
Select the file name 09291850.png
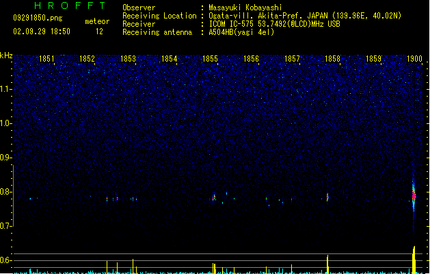38,18
